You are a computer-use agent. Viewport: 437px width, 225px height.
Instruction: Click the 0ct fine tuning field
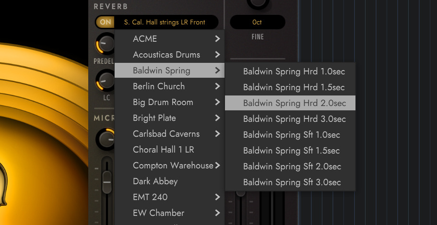[257, 22]
